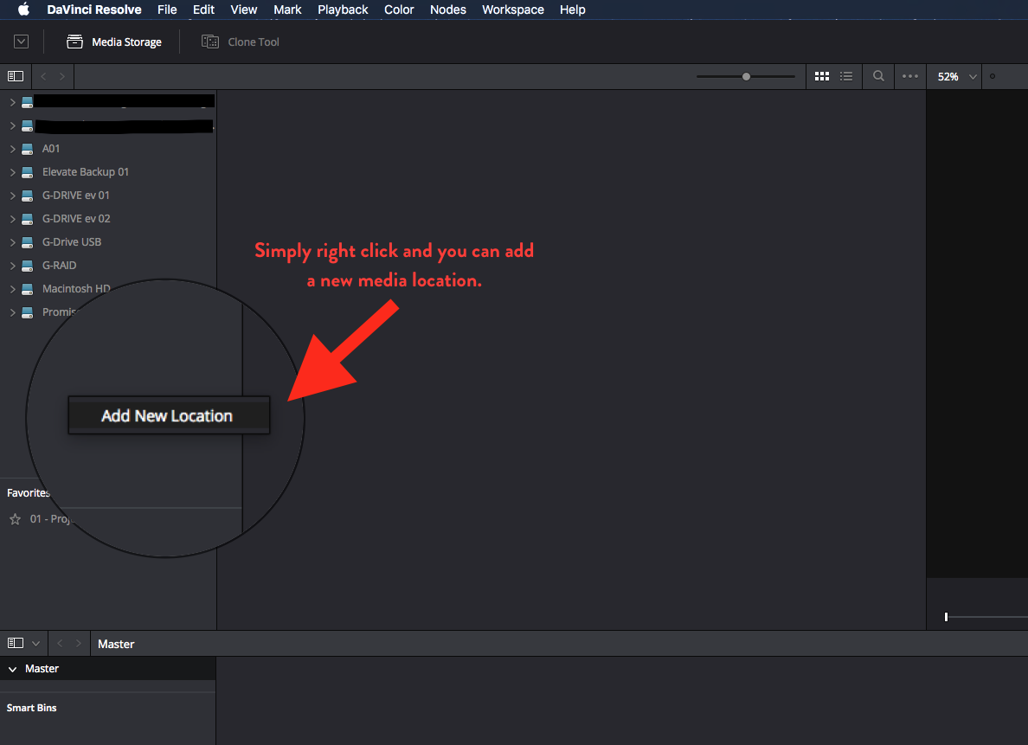Toggle the media pool bin list icon

pos(15,644)
